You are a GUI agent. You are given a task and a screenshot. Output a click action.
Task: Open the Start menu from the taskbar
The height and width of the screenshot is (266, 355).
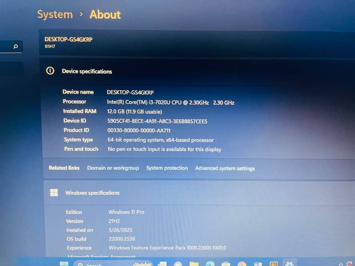tap(63, 263)
